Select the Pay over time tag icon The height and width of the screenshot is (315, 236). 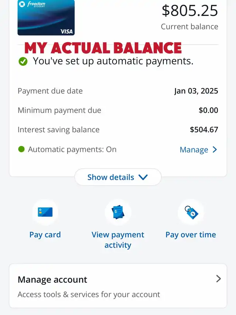pos(191,212)
